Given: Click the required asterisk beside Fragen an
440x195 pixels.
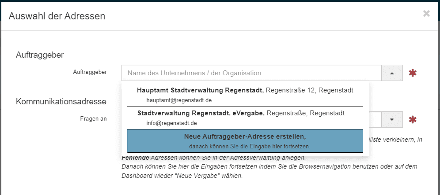Looking at the screenshot, I should [413, 120].
